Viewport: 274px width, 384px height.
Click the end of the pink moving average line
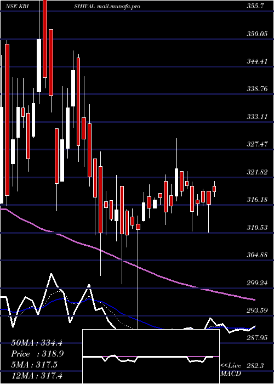pos(255,300)
